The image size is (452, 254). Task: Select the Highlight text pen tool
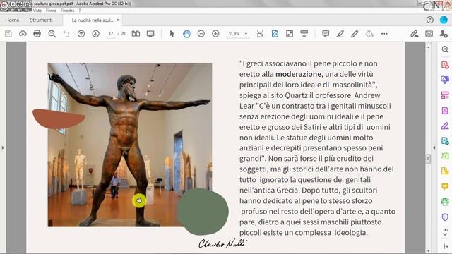(340, 34)
